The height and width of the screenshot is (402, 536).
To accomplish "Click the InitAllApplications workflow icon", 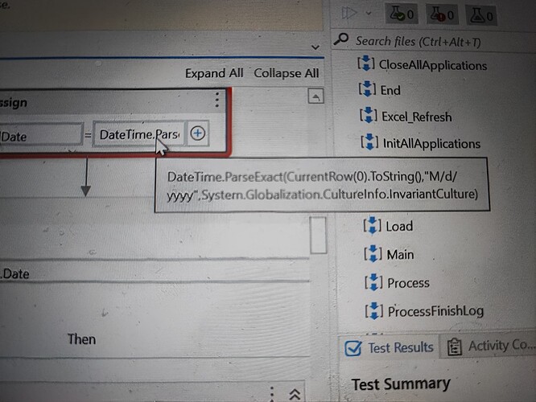I will pyautogui.click(x=369, y=142).
